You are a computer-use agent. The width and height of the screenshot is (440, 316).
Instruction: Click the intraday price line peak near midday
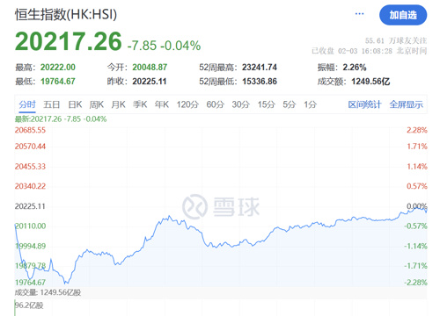pyautogui.click(x=169, y=217)
